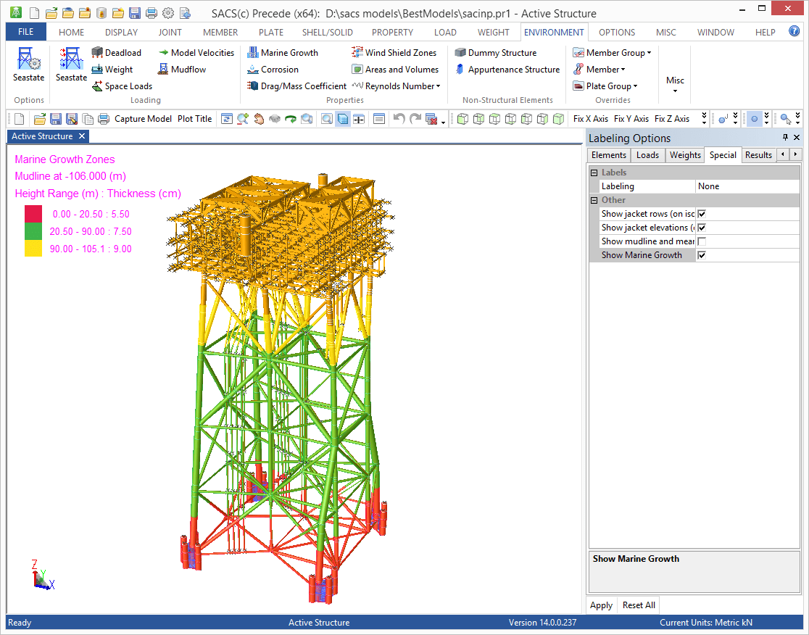
Task: Collapse the Labels group in Labeling Options
Action: click(594, 172)
